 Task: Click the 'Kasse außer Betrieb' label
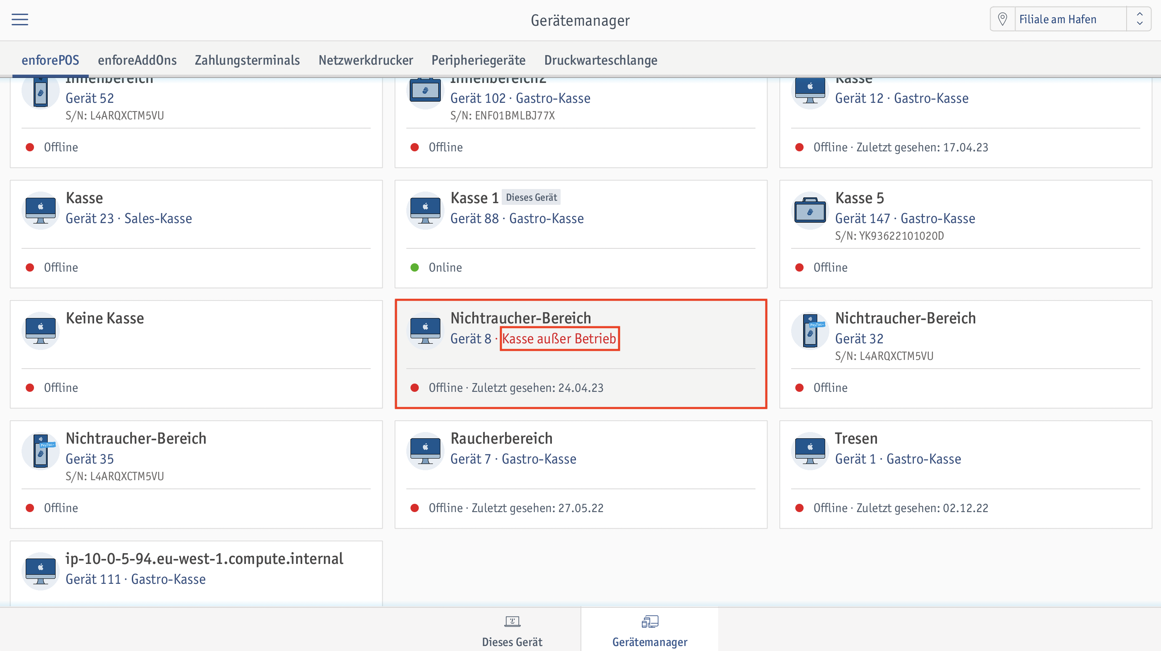click(559, 339)
